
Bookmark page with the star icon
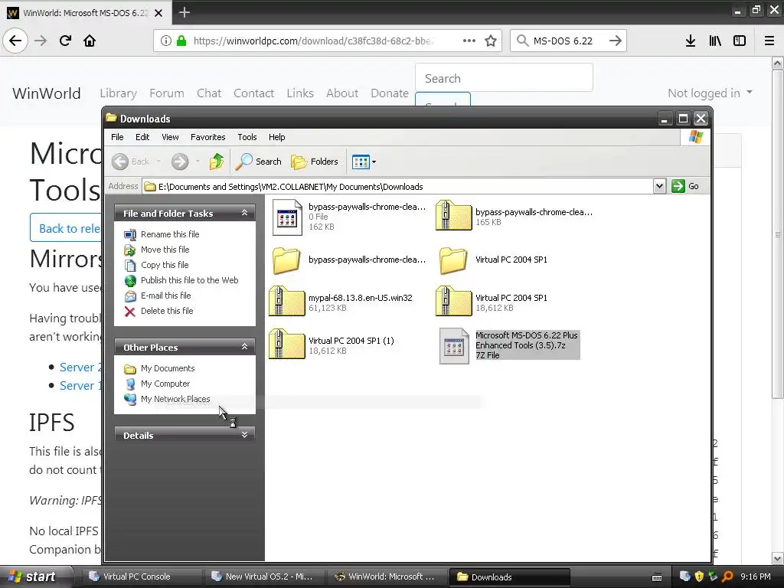click(491, 41)
